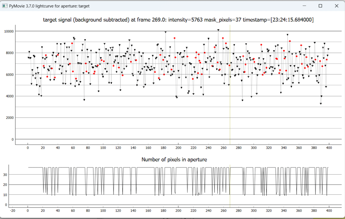
Task: Click the -20 x-axis tick on lower plot
Action: coord(13,210)
